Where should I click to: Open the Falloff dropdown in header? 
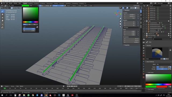[x=86, y=6]
